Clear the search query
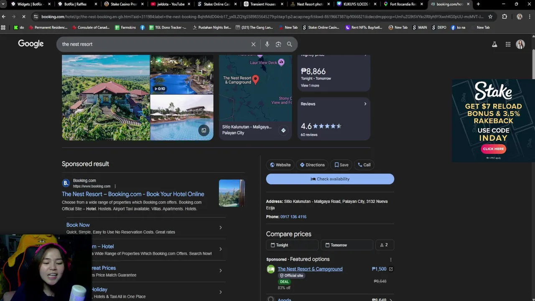The width and height of the screenshot is (535, 301). click(x=253, y=44)
